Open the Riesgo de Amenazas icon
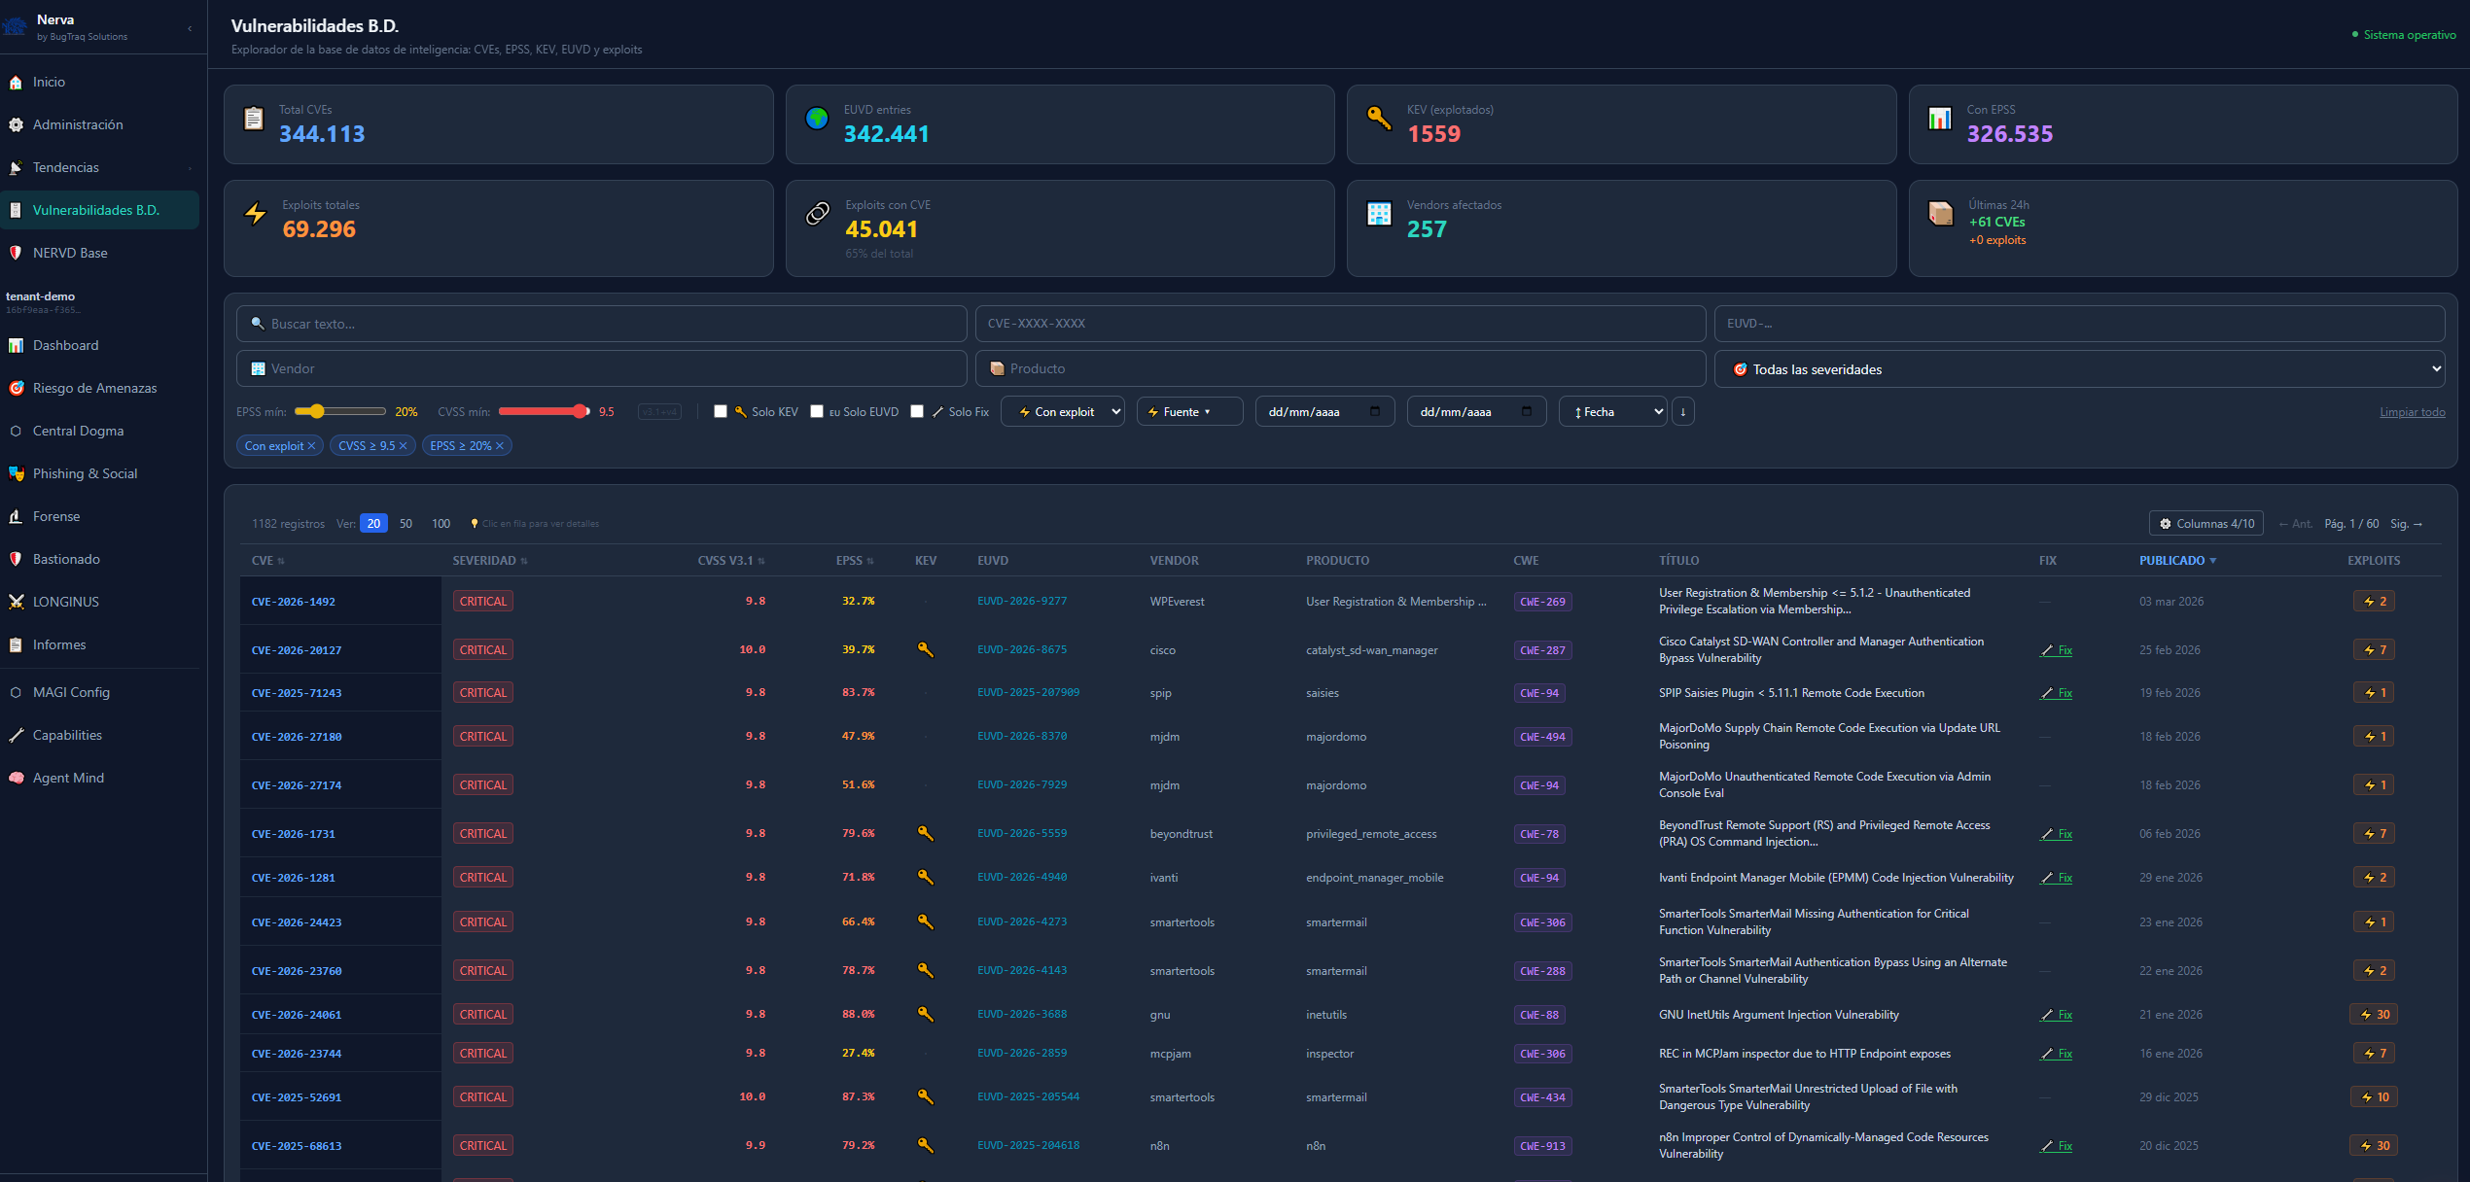The image size is (2470, 1182). [16, 389]
